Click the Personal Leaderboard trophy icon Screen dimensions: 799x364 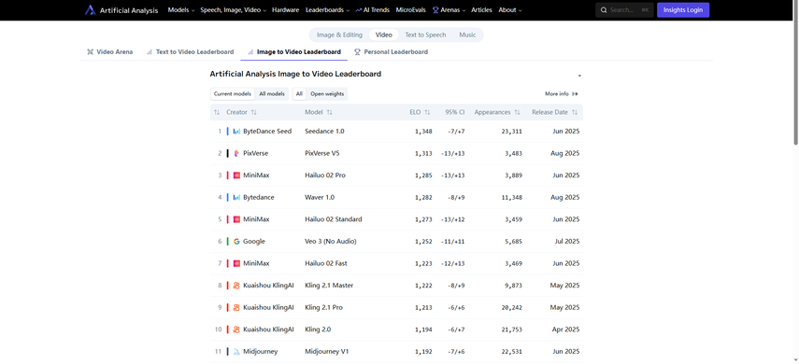click(357, 52)
